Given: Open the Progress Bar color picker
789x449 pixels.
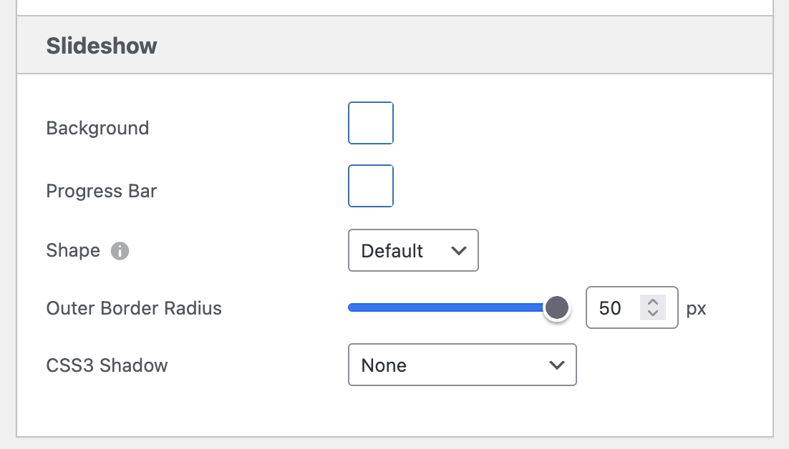Looking at the screenshot, I should (370, 186).
